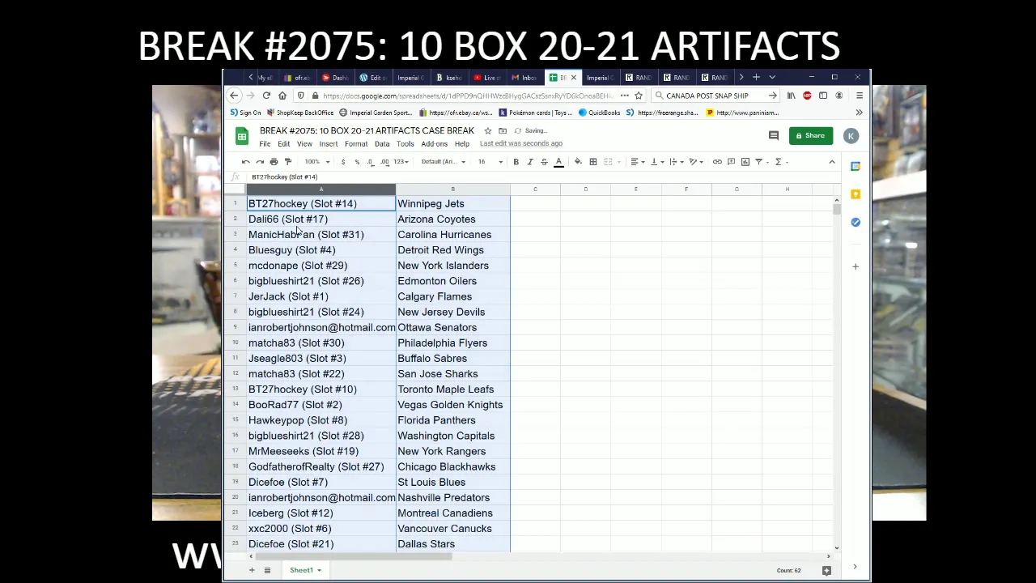The height and width of the screenshot is (583, 1036).
Task: Open 'Last edit was seconds ago' link
Action: click(520, 144)
